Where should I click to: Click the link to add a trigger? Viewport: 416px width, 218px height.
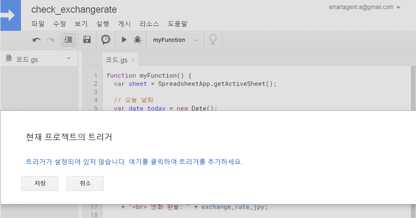click(x=134, y=162)
